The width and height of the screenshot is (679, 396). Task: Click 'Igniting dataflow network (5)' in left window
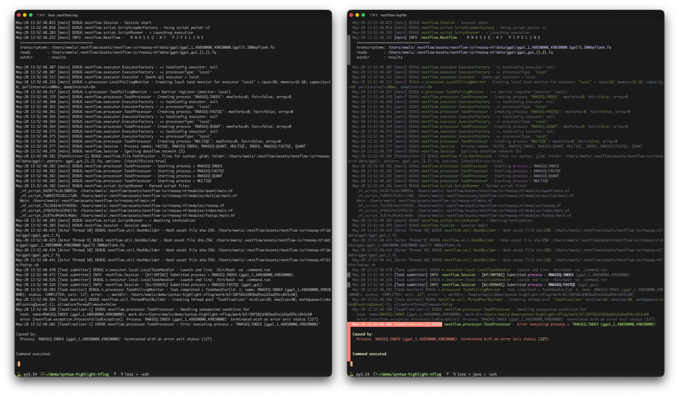pos(154,151)
